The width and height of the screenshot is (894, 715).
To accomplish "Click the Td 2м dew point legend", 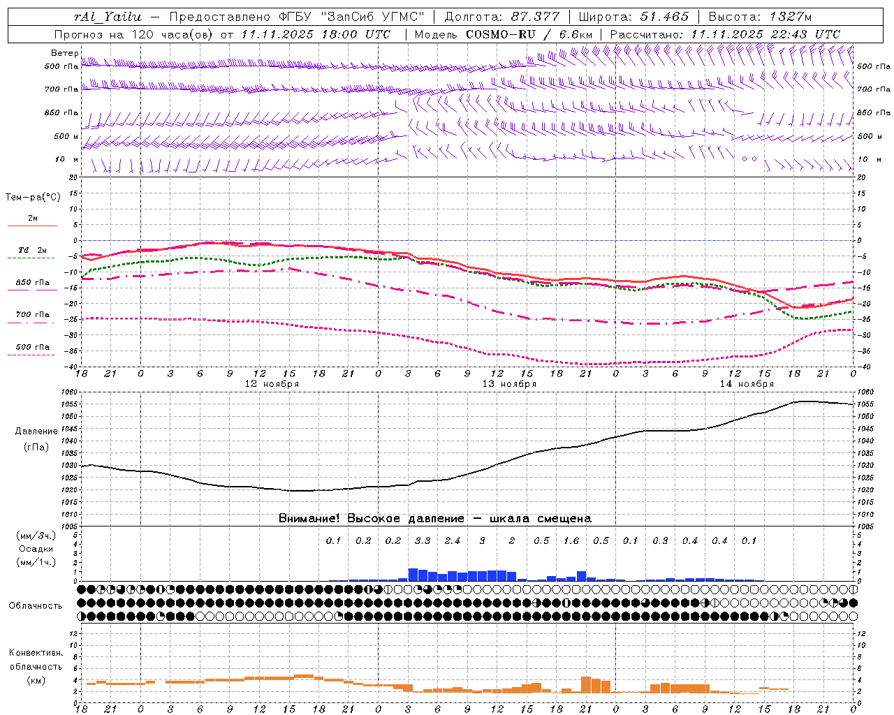I will click(33, 253).
